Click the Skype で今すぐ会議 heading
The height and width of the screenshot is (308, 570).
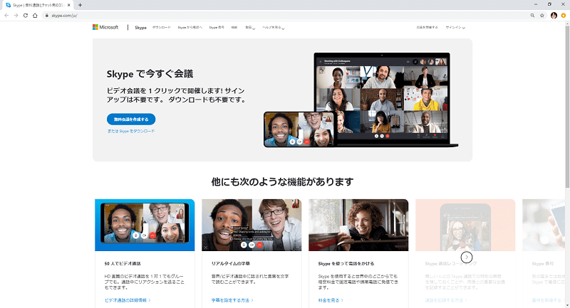click(150, 74)
